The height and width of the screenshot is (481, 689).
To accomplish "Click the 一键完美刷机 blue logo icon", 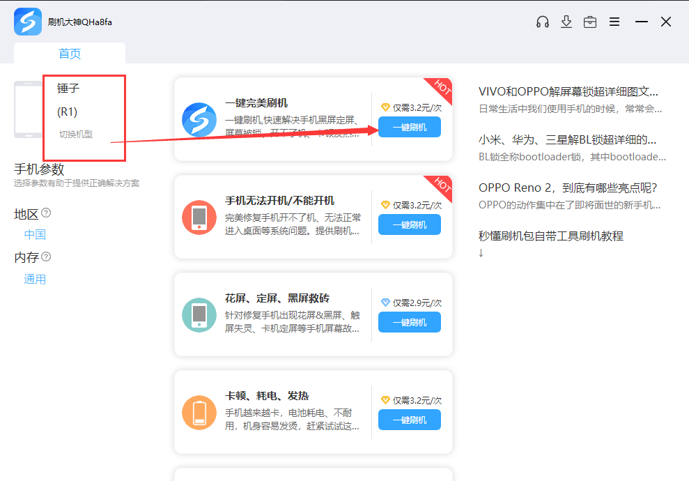I will (x=199, y=120).
